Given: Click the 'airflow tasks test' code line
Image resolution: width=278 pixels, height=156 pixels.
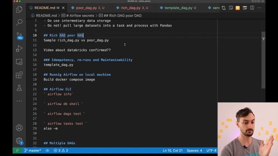Looking at the screenshot, I should click(x=65, y=123).
